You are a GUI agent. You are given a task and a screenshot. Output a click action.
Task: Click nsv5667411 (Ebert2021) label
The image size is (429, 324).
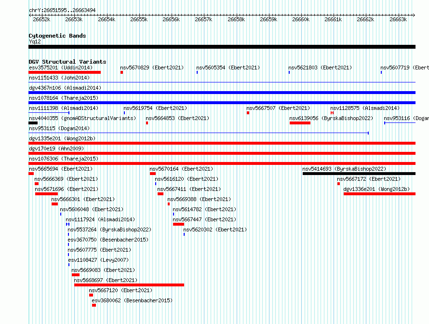click(x=189, y=189)
